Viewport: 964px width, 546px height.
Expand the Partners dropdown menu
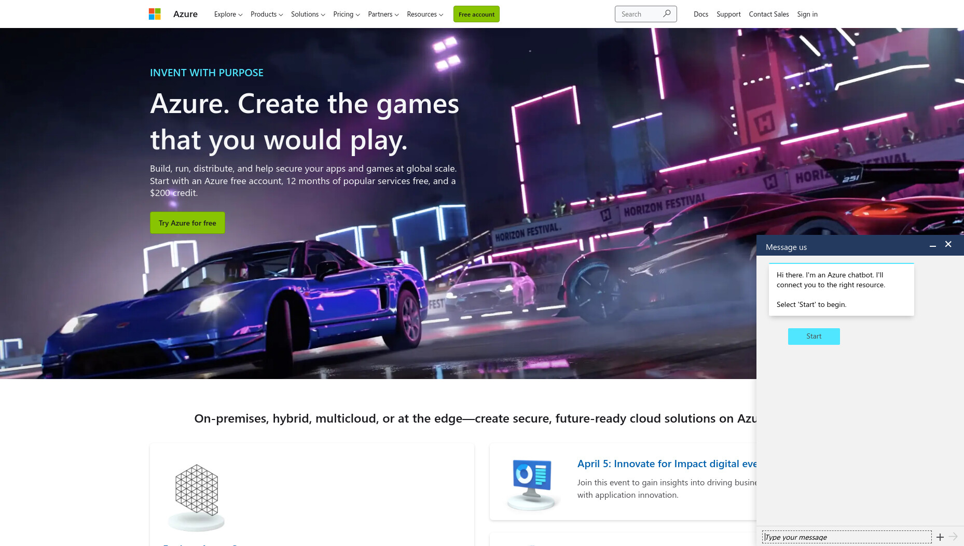tap(383, 14)
